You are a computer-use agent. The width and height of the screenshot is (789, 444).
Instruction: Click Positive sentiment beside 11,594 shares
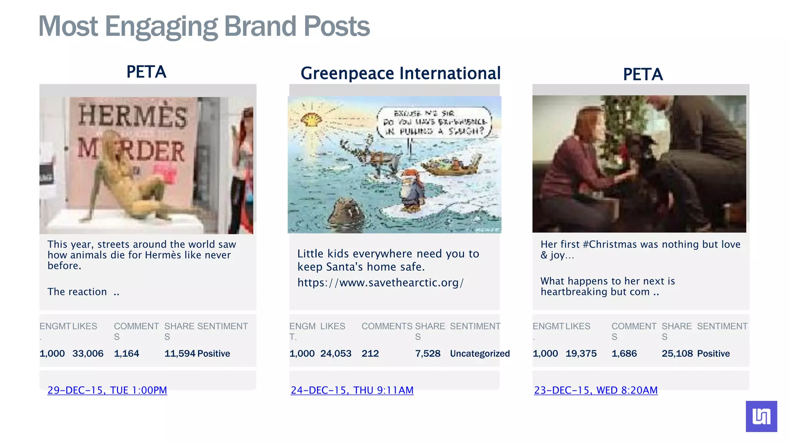click(x=214, y=353)
